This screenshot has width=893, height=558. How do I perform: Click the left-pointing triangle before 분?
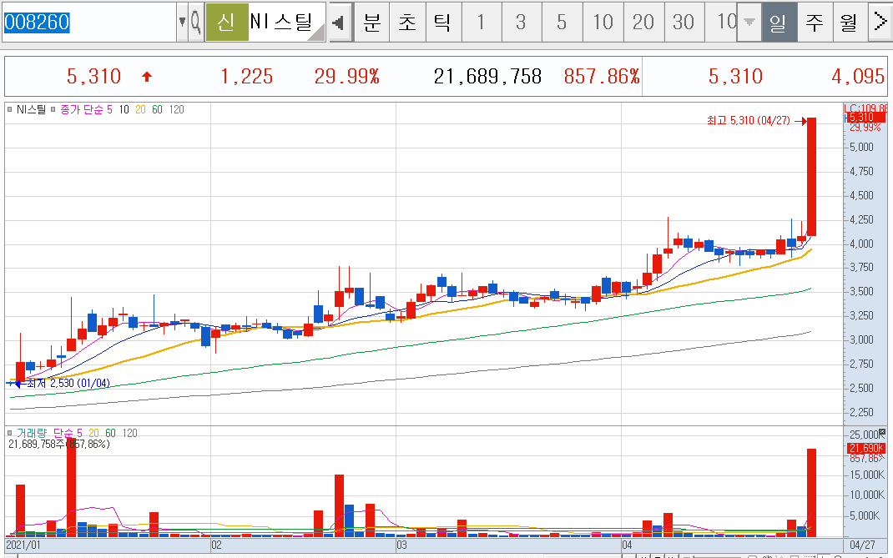coord(338,23)
